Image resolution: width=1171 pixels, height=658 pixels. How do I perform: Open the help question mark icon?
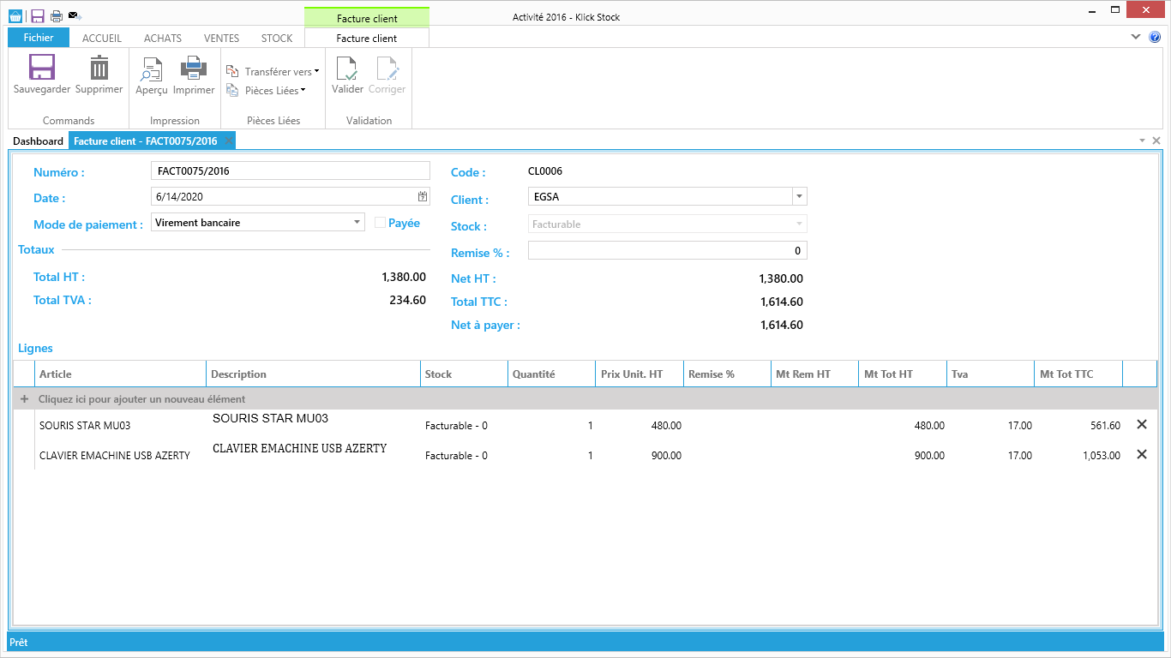[1155, 37]
